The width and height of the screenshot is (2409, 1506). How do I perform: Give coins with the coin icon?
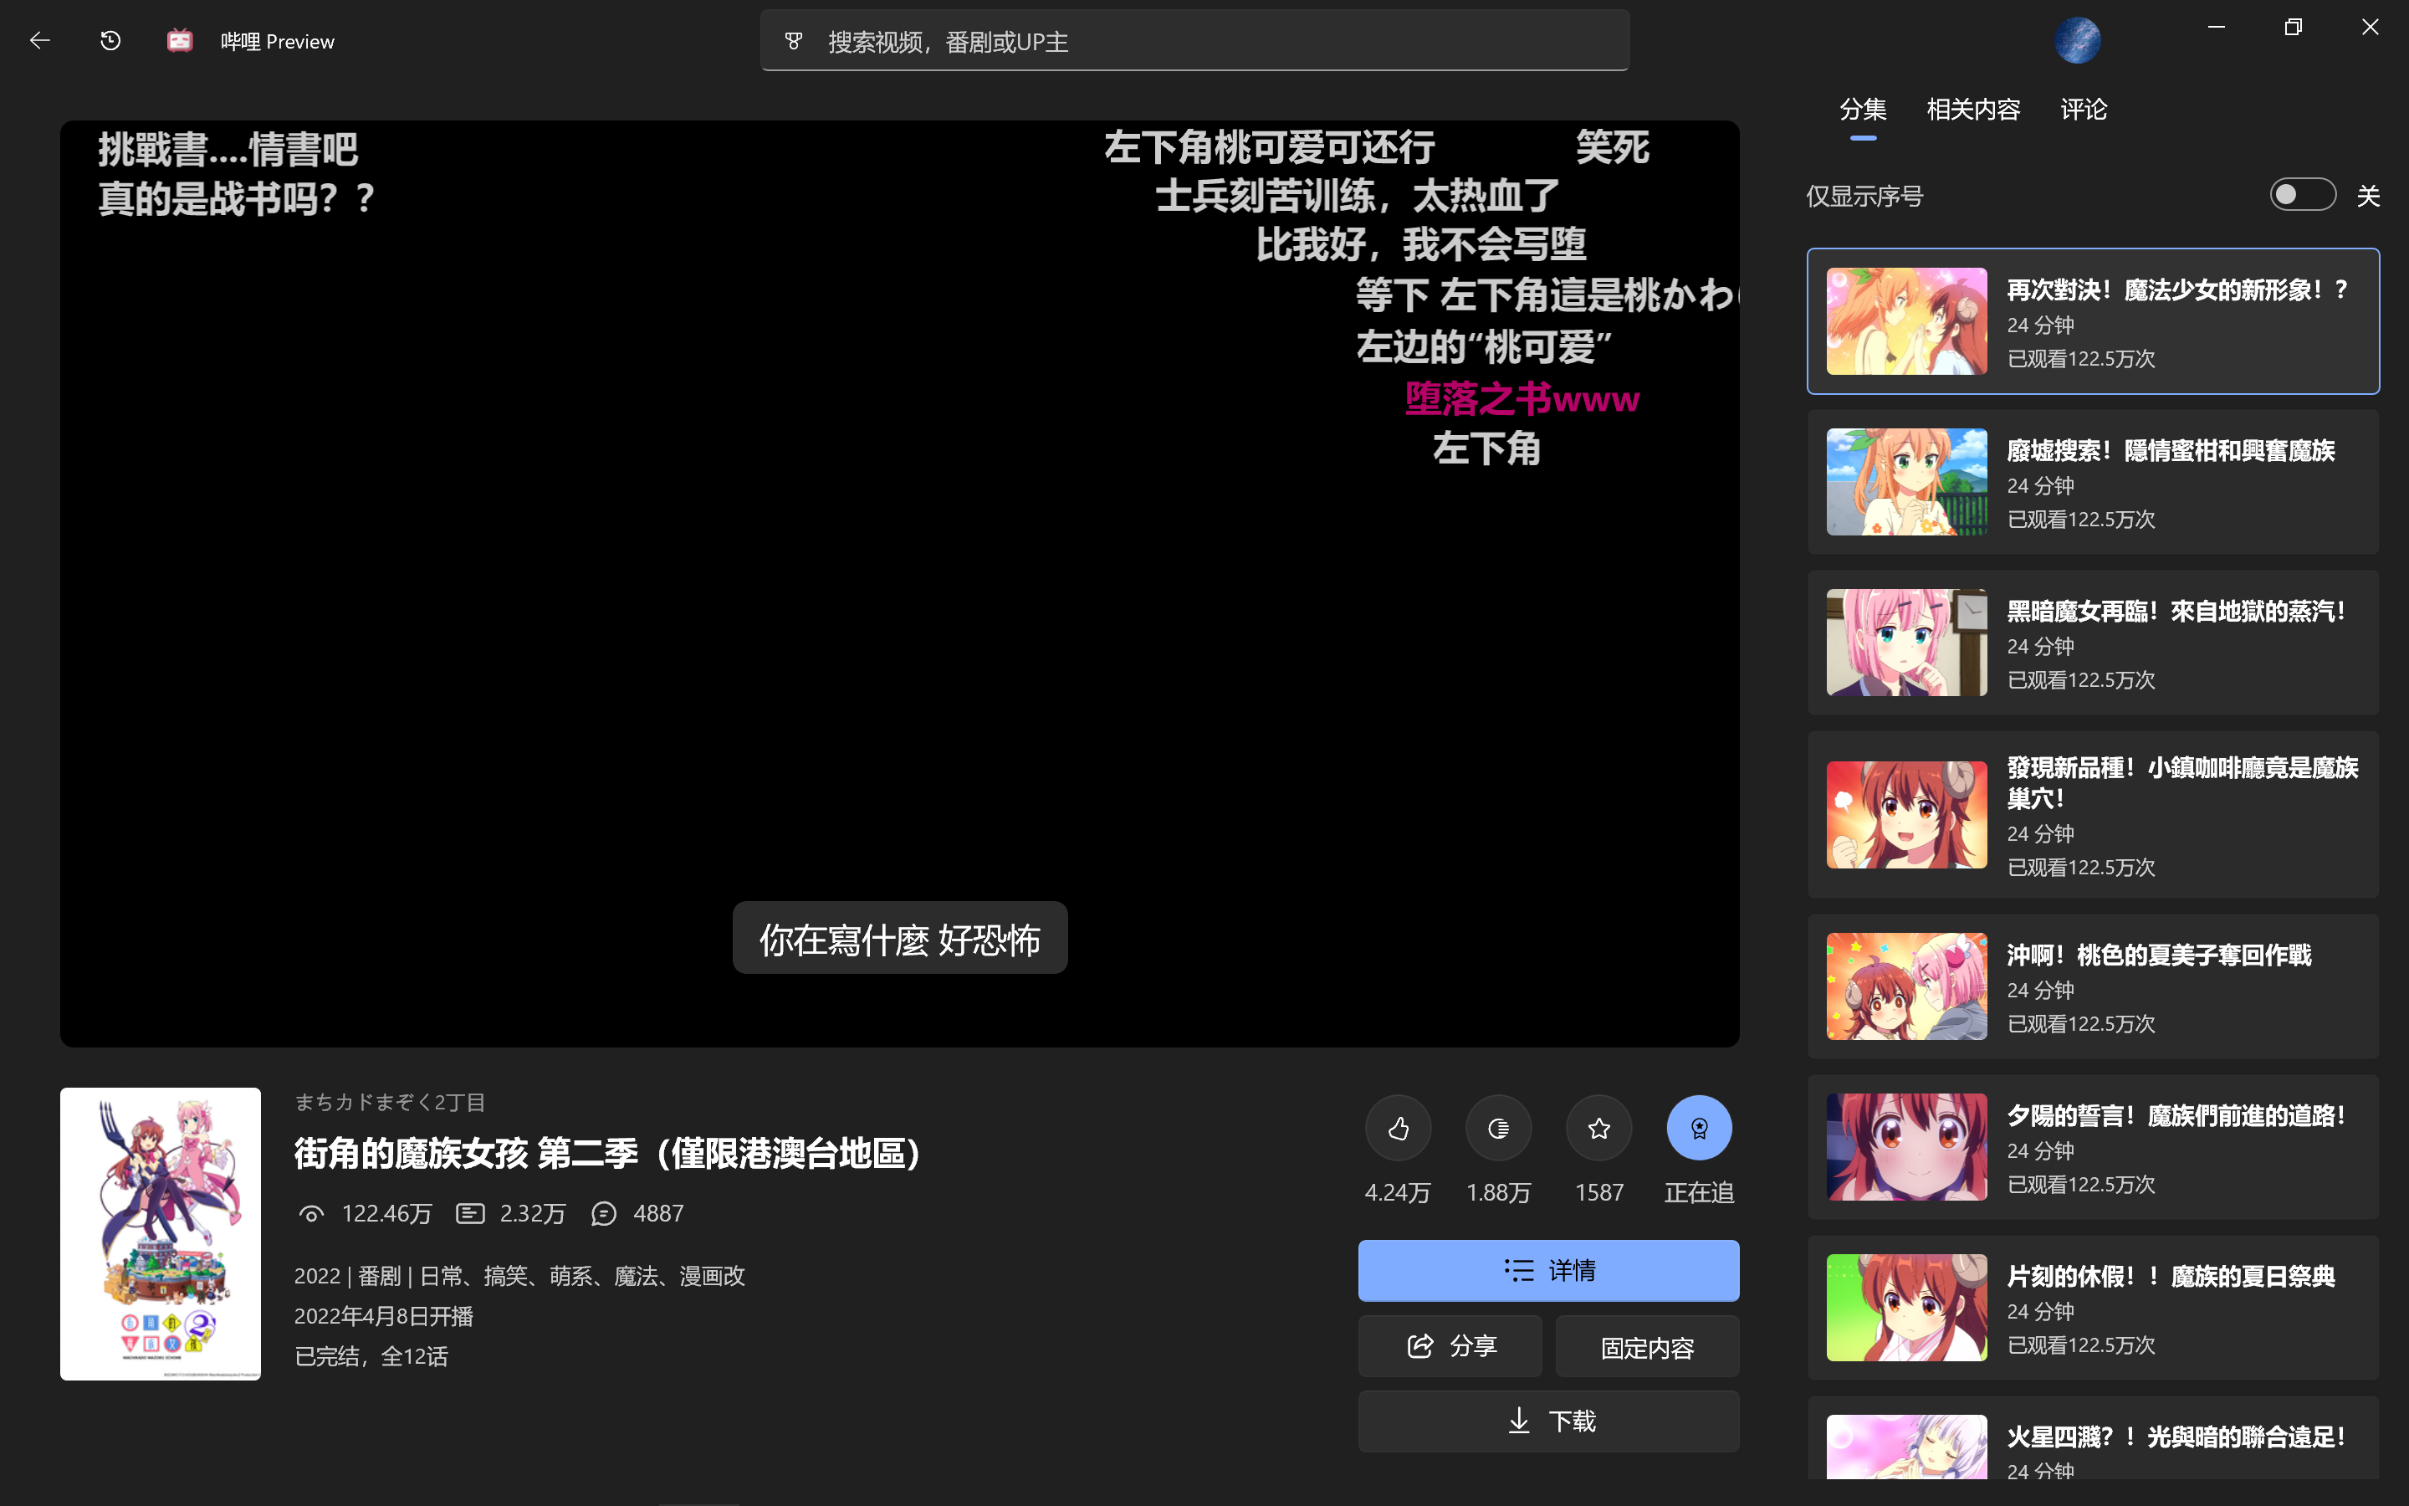click(x=1498, y=1128)
